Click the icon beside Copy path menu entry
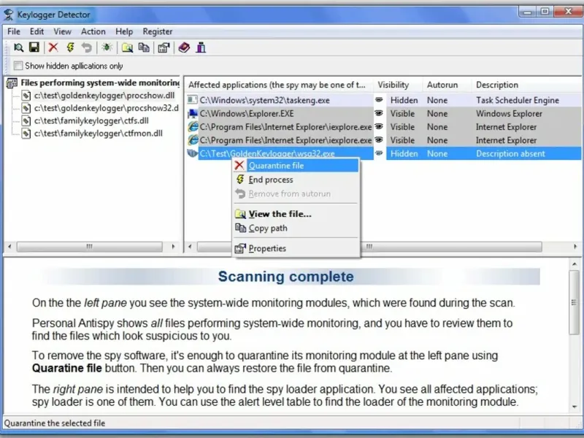The width and height of the screenshot is (584, 438). click(x=240, y=228)
